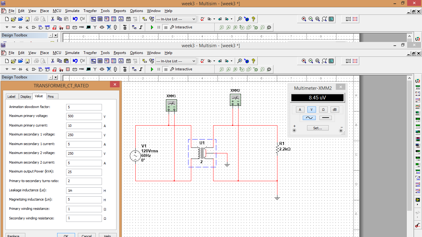Open the RF antenna component group in the front toolbar
422x237 pixels.
coord(95,69)
